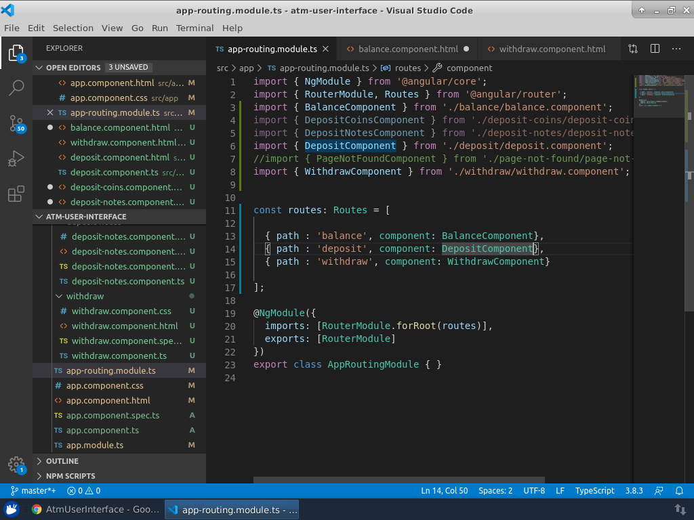Switch to balance.component.html tab
The width and height of the screenshot is (694, 520).
408,49
